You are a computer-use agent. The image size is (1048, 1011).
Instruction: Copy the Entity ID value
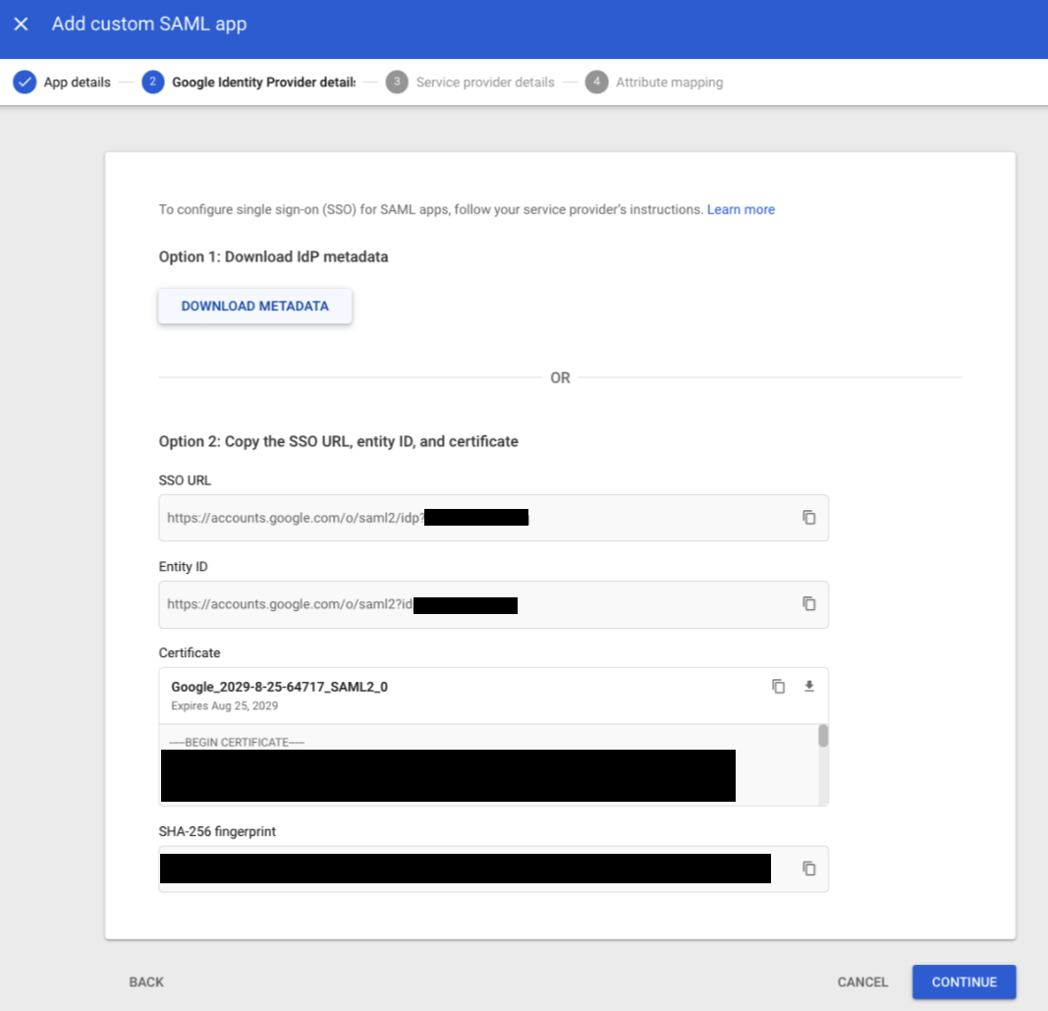pos(808,604)
